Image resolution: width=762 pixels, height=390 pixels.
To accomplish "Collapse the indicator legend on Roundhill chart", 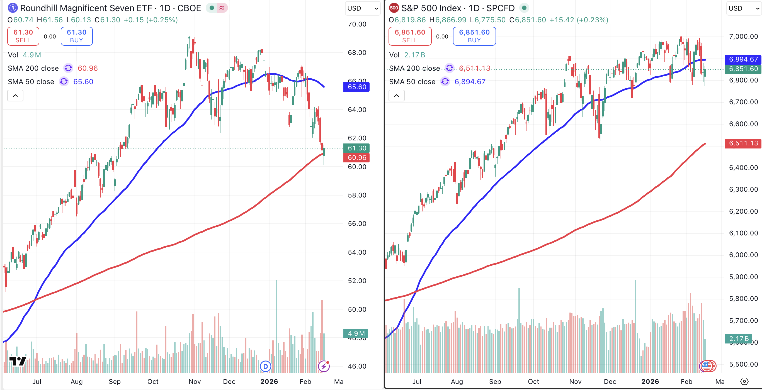I will 15,96.
